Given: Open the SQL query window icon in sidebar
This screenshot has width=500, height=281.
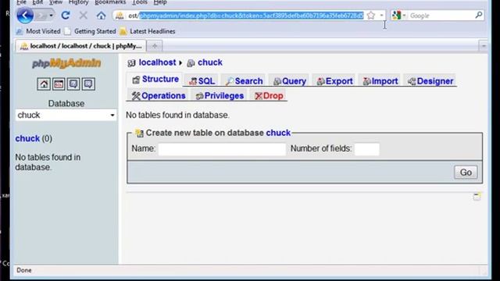Looking at the screenshot, I should [x=59, y=84].
